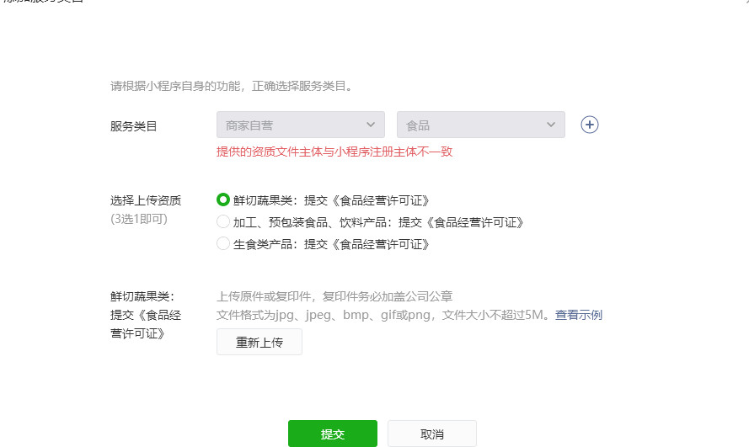Open the 食品 subcategory dropdown

tap(481, 125)
